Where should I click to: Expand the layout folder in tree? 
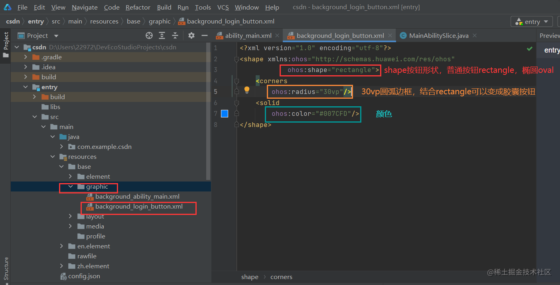tap(71, 216)
